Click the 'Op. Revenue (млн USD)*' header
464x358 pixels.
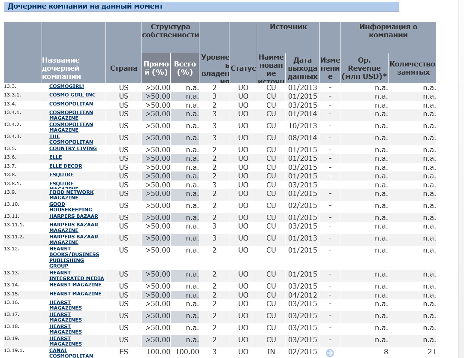point(364,68)
